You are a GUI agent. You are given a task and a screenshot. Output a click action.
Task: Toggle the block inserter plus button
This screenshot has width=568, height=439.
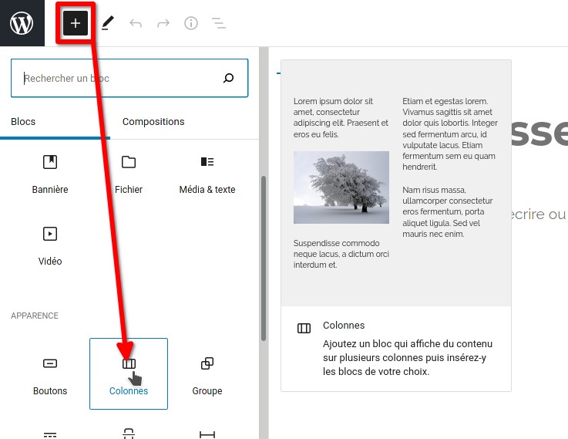(x=76, y=23)
